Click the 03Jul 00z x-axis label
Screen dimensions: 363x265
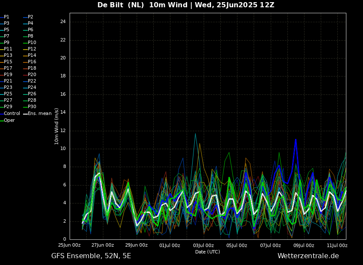pyautogui.click(x=203, y=245)
